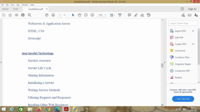This screenshot has height=112, width=200.
Task: Open the Redact tool
Action: (x=178, y=77)
